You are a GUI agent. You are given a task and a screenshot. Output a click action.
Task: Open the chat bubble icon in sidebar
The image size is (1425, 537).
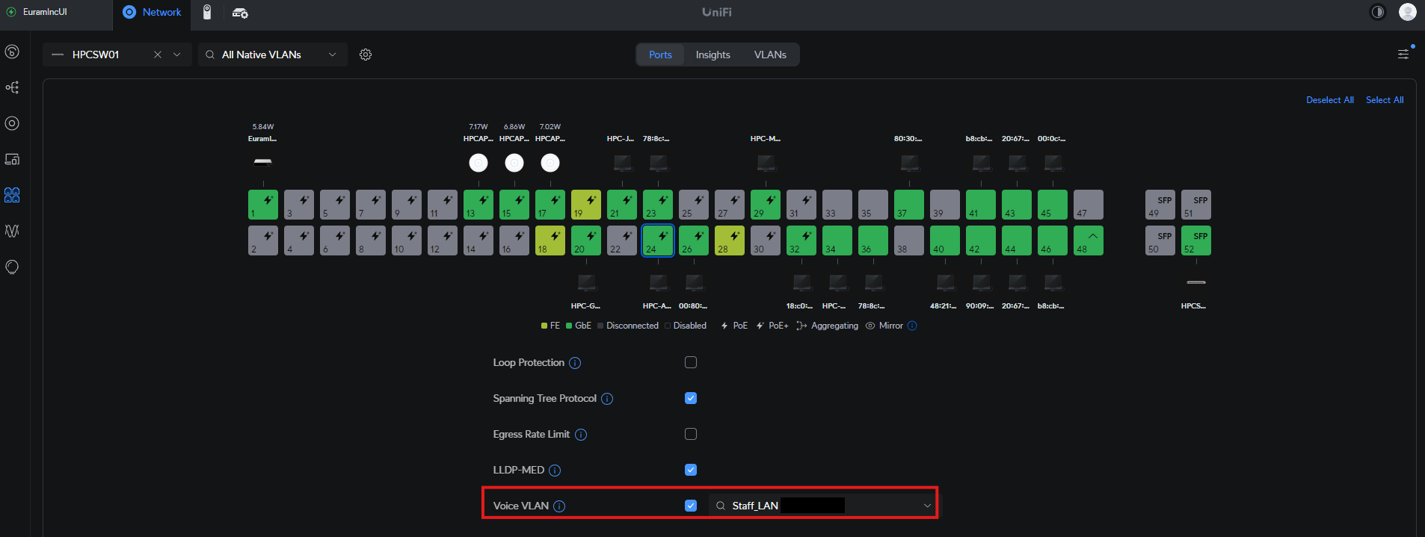(12, 267)
